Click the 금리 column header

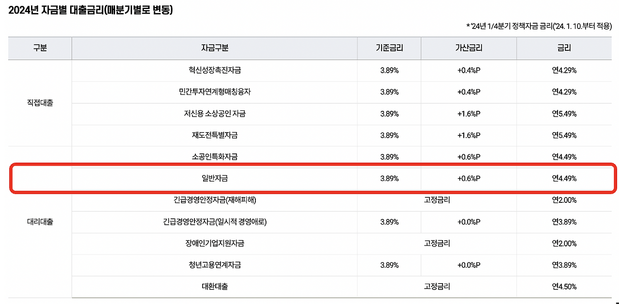[564, 48]
